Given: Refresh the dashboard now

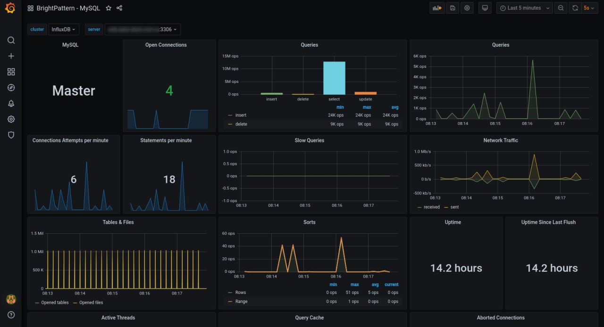Looking at the screenshot, I should 575,8.
